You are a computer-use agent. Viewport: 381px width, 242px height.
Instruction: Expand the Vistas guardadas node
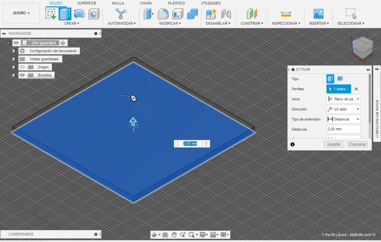click(x=14, y=59)
